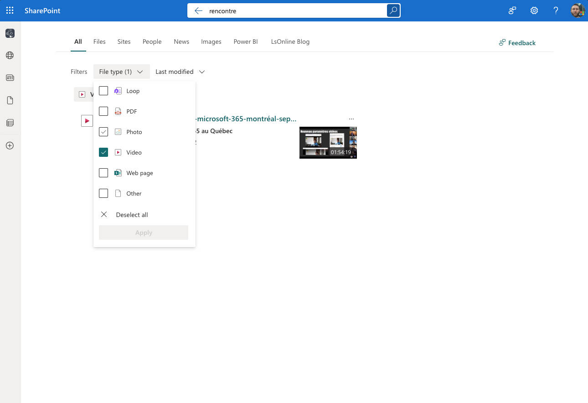Click the Web page file type icon
The image size is (588, 403).
coord(118,173)
